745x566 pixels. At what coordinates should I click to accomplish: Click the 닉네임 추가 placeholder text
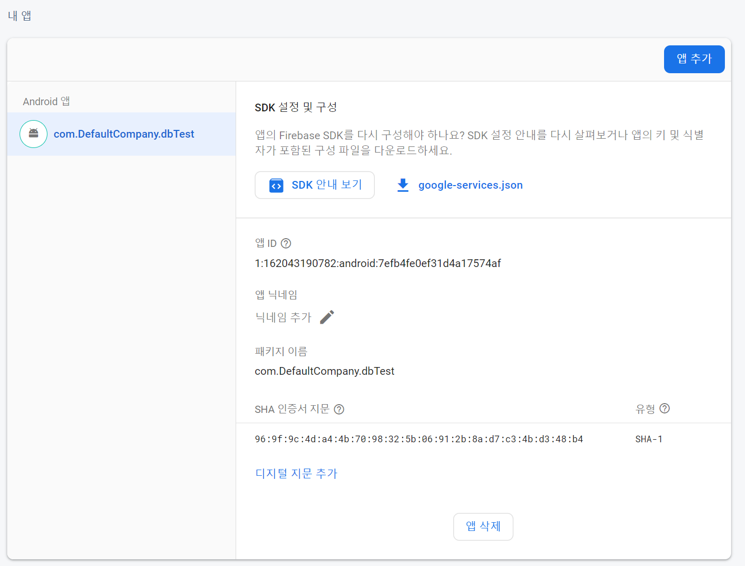(284, 317)
